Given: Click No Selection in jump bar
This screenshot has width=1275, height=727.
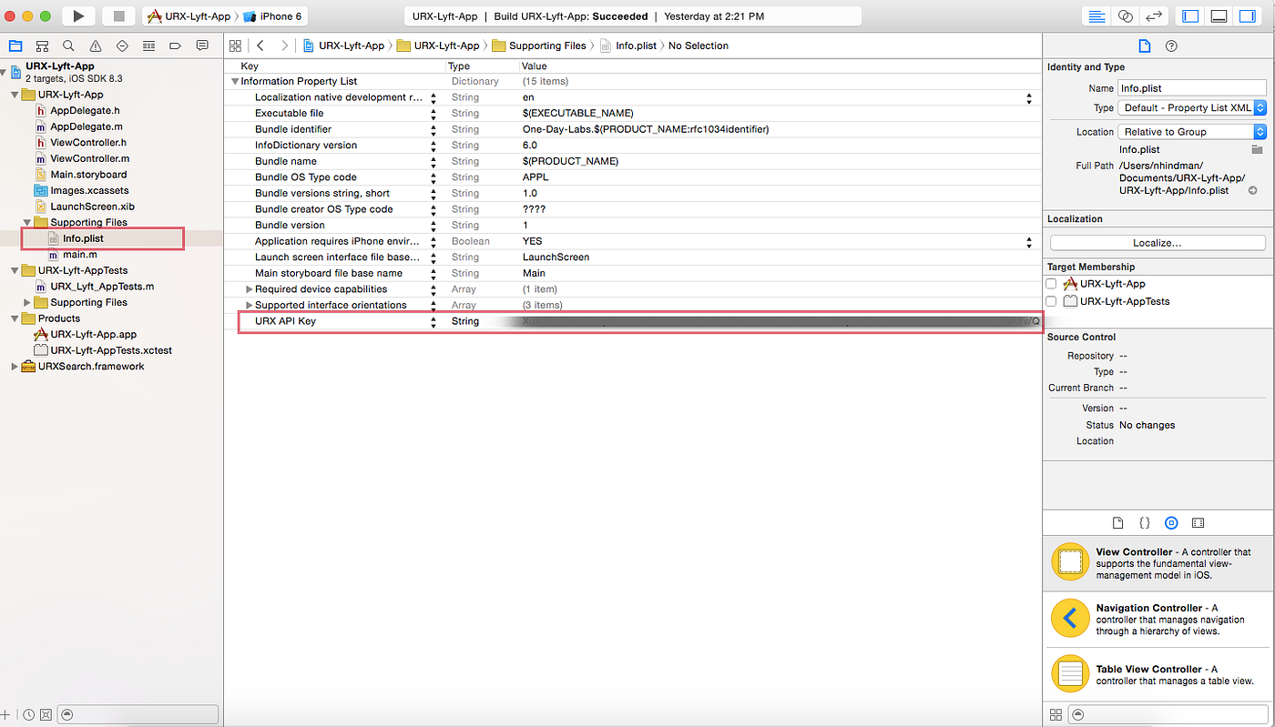Looking at the screenshot, I should [699, 45].
